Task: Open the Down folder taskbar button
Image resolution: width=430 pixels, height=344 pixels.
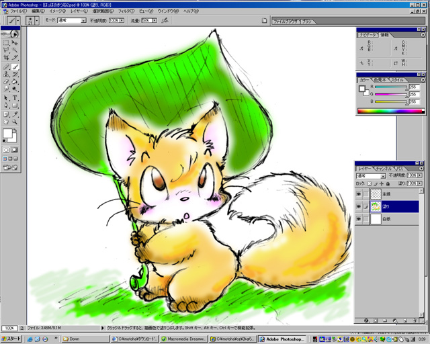Action: [85, 339]
